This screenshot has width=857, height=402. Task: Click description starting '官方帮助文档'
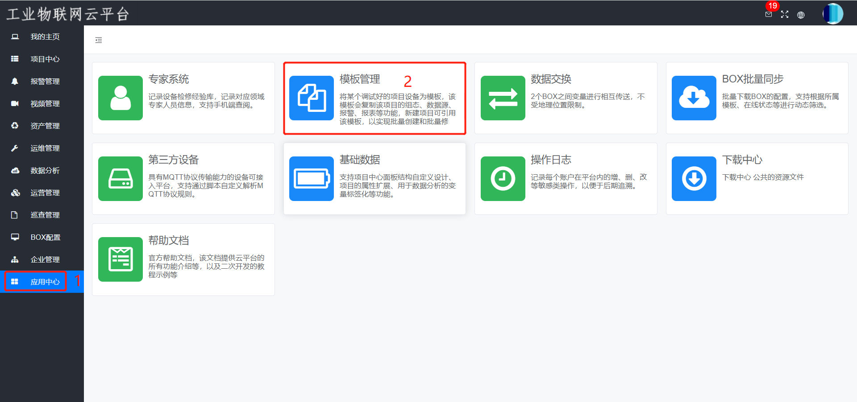[207, 266]
